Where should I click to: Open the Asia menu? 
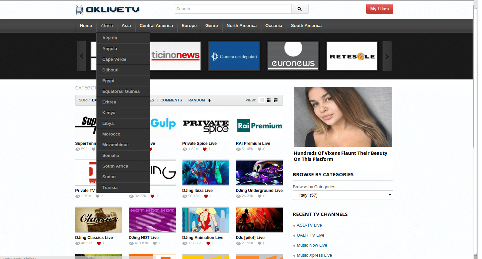click(x=126, y=26)
